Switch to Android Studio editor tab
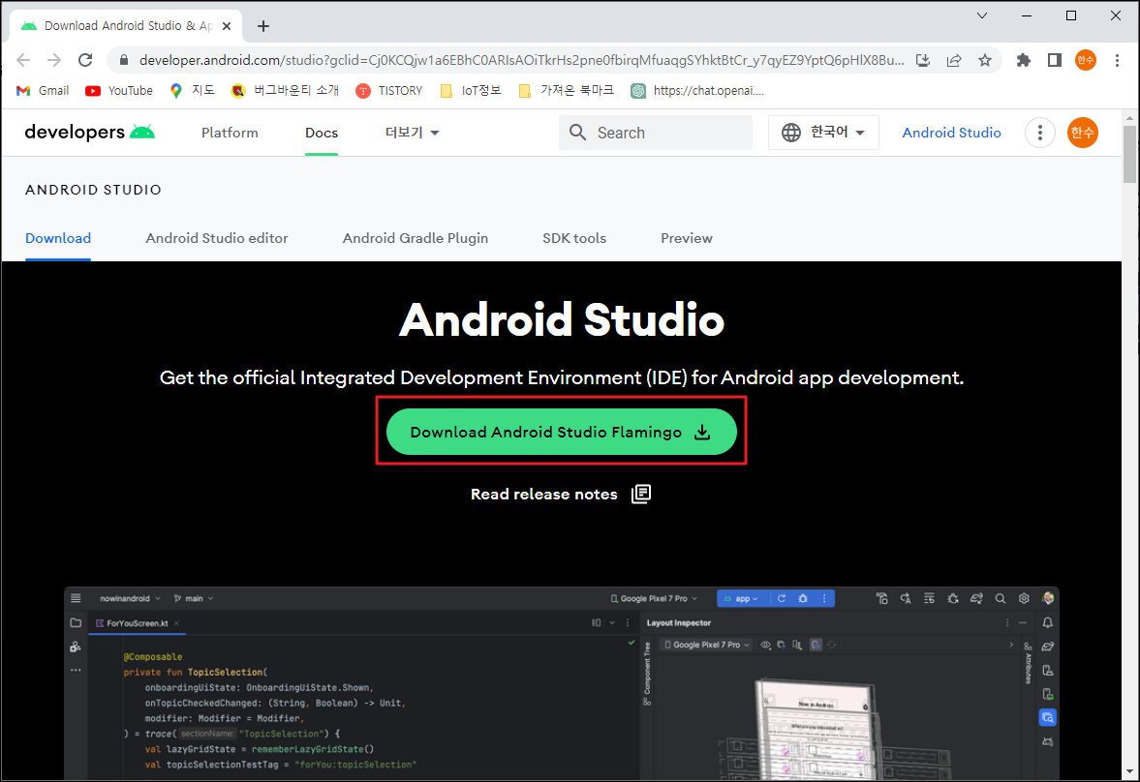The image size is (1140, 782). pos(217,238)
